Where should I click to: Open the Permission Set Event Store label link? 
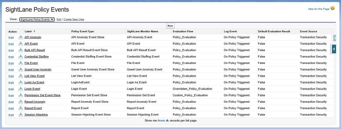coord(42,95)
